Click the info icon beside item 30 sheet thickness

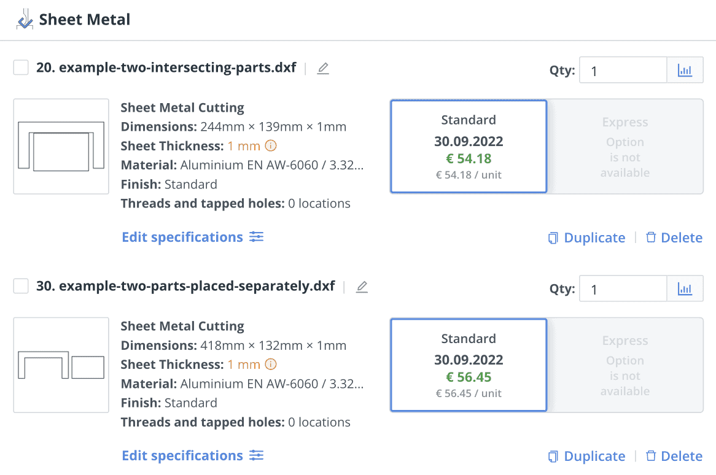coord(271,365)
